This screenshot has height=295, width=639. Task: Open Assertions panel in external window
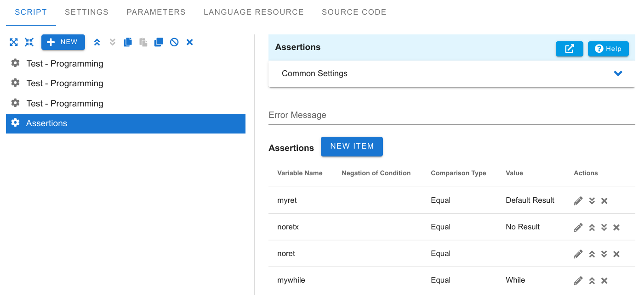click(570, 49)
